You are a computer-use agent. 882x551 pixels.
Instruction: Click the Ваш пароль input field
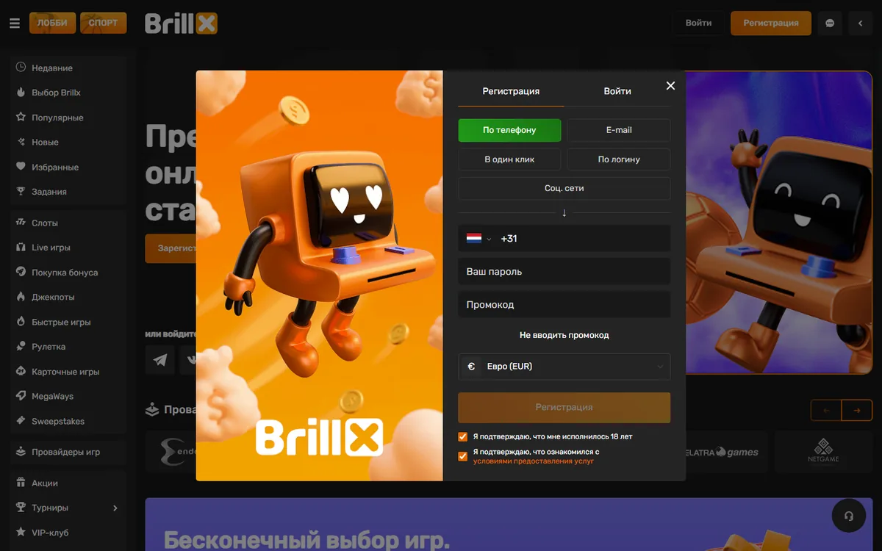point(564,272)
